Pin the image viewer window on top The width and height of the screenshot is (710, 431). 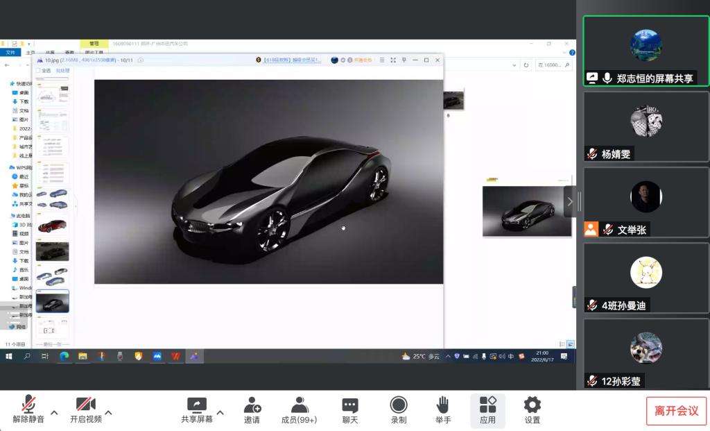click(x=404, y=60)
